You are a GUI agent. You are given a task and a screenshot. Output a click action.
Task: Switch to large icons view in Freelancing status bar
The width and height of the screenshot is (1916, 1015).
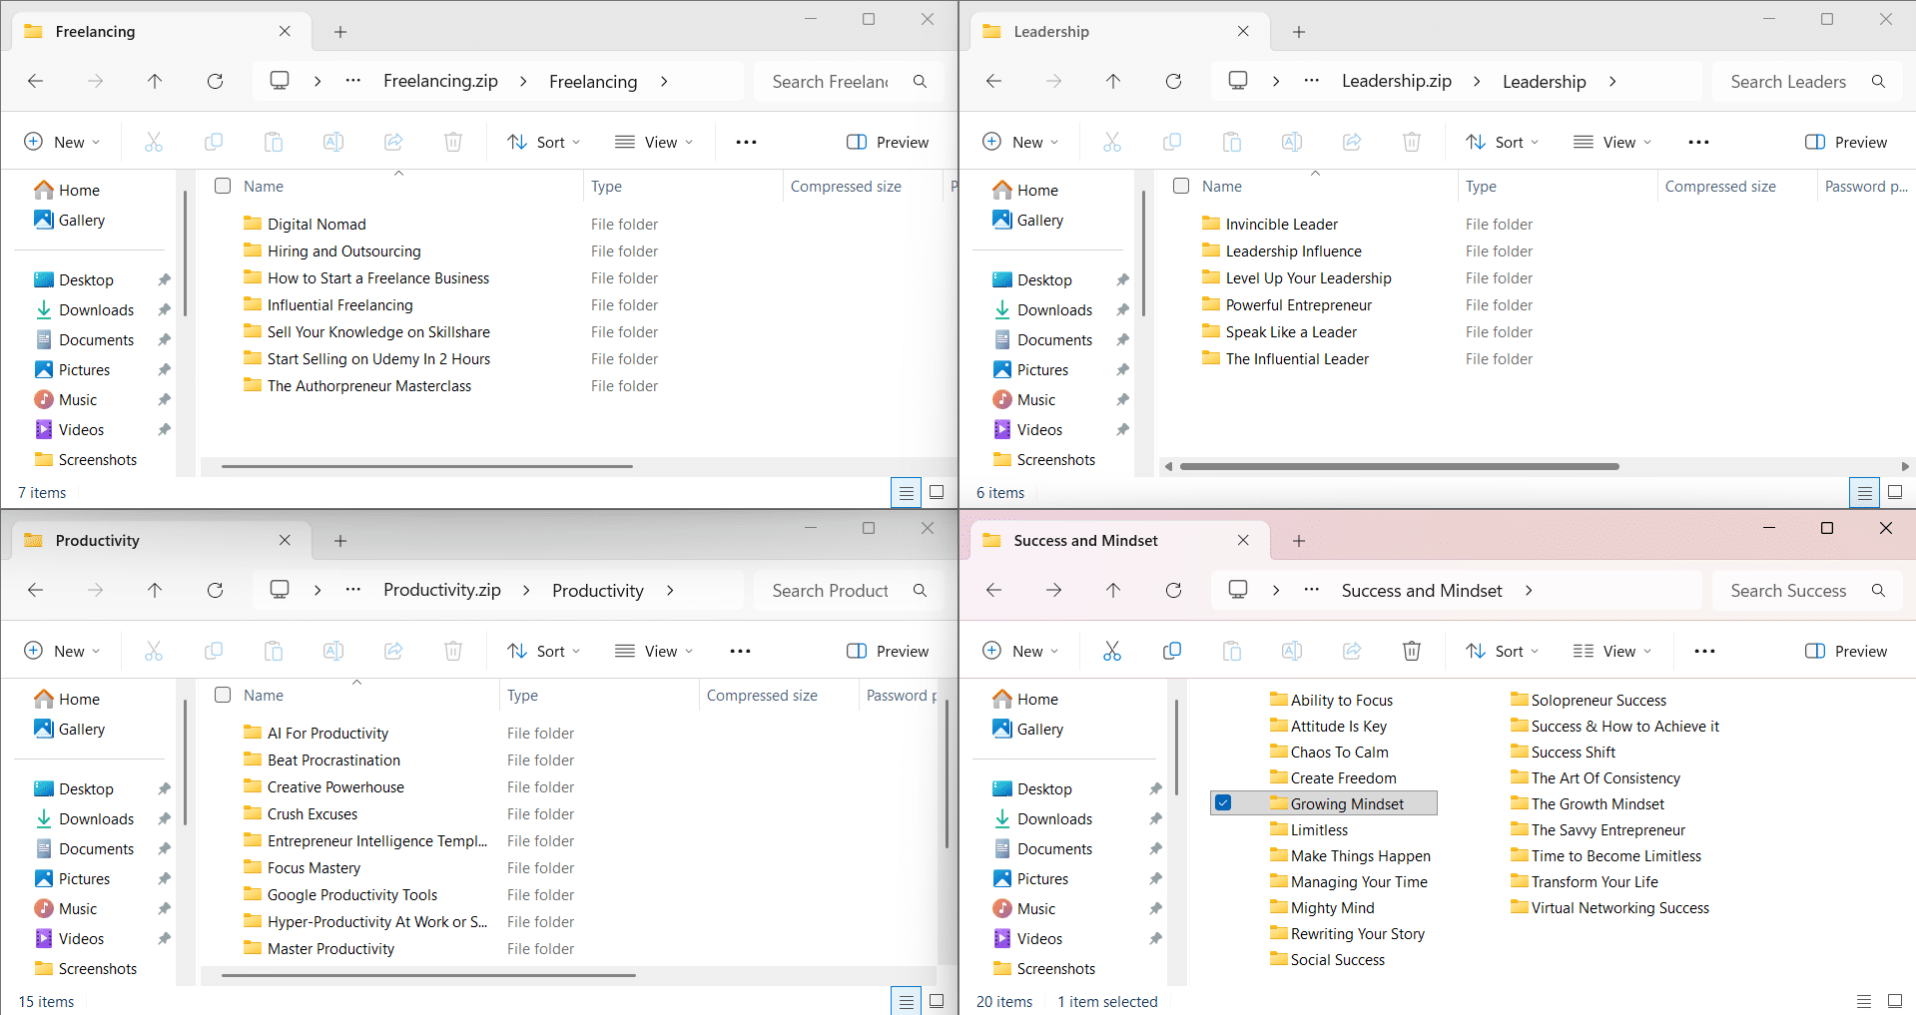click(x=937, y=492)
